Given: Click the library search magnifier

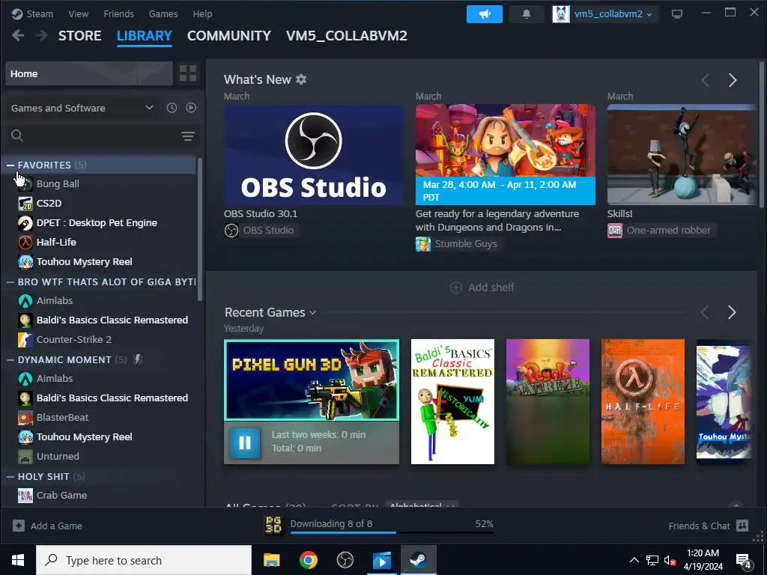Looking at the screenshot, I should [x=17, y=136].
